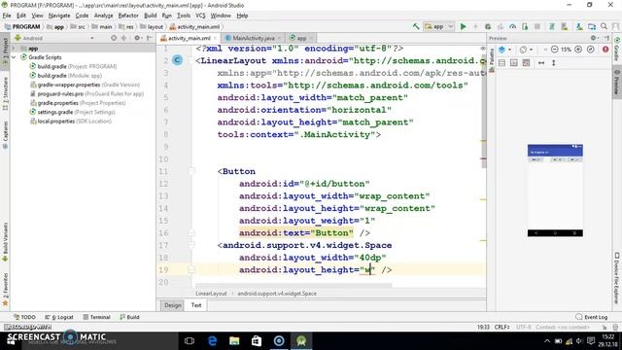Toggle the Preview side tab on right
The width and height of the screenshot is (622, 350).
617,82
